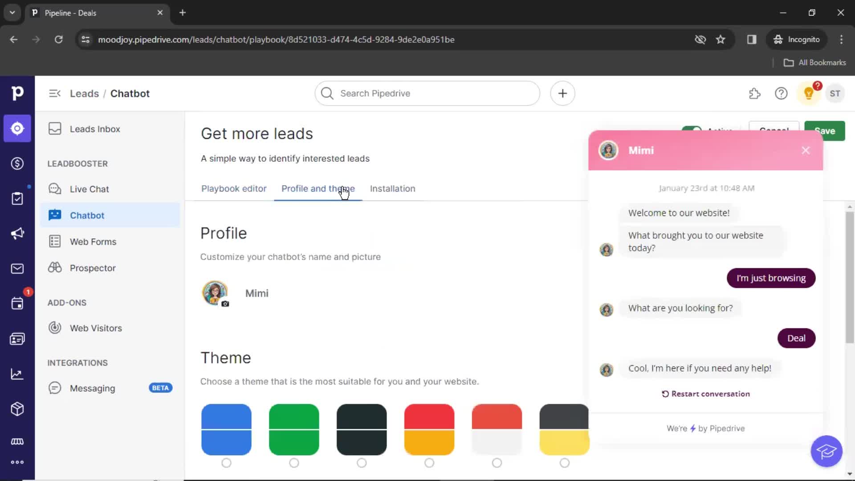This screenshot has width=855, height=481.
Task: Open All Bookmarks folder
Action: (814, 63)
